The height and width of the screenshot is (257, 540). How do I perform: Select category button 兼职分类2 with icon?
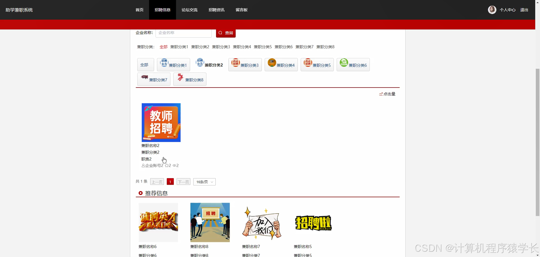(x=209, y=65)
